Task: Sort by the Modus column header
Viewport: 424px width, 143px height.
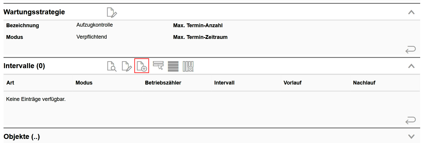Action: pos(84,83)
